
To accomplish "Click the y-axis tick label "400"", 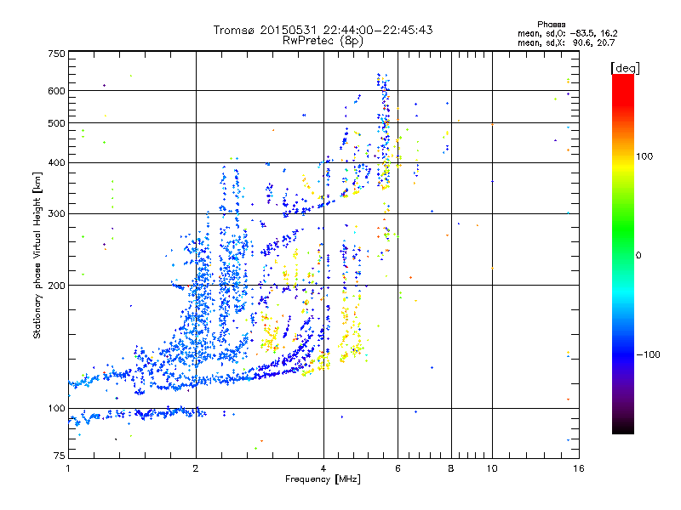I will [56, 163].
